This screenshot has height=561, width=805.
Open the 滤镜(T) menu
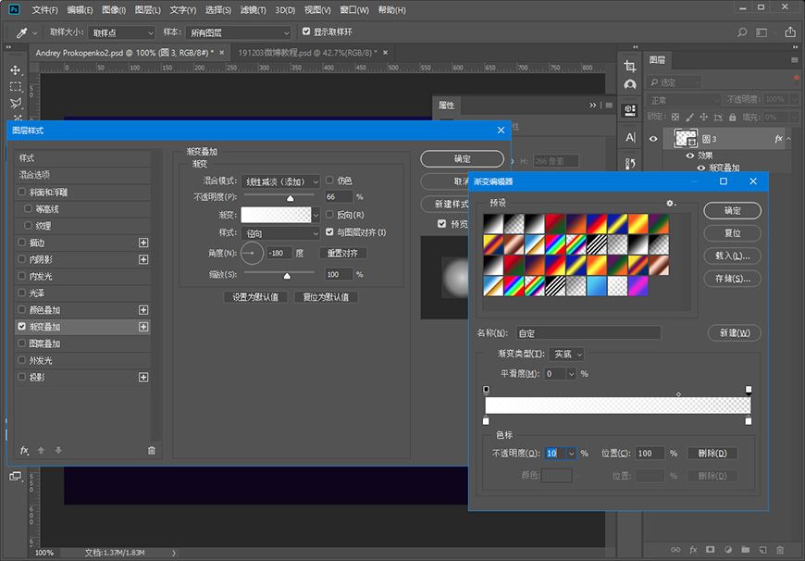(x=254, y=10)
